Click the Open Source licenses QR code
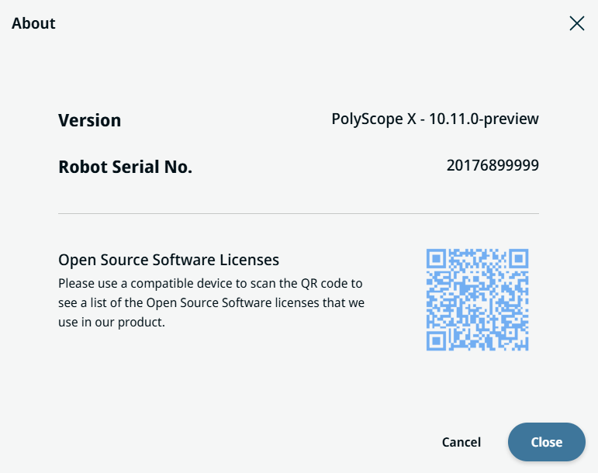Screen dimensions: 598x473 pyautogui.click(x=477, y=299)
